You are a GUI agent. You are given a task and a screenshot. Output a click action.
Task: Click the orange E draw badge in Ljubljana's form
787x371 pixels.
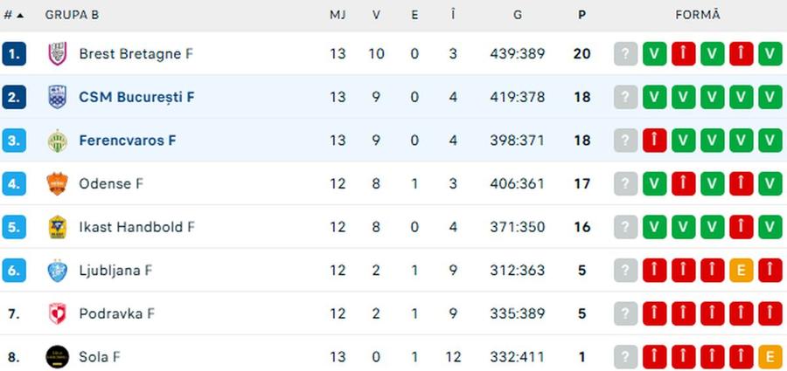point(742,271)
